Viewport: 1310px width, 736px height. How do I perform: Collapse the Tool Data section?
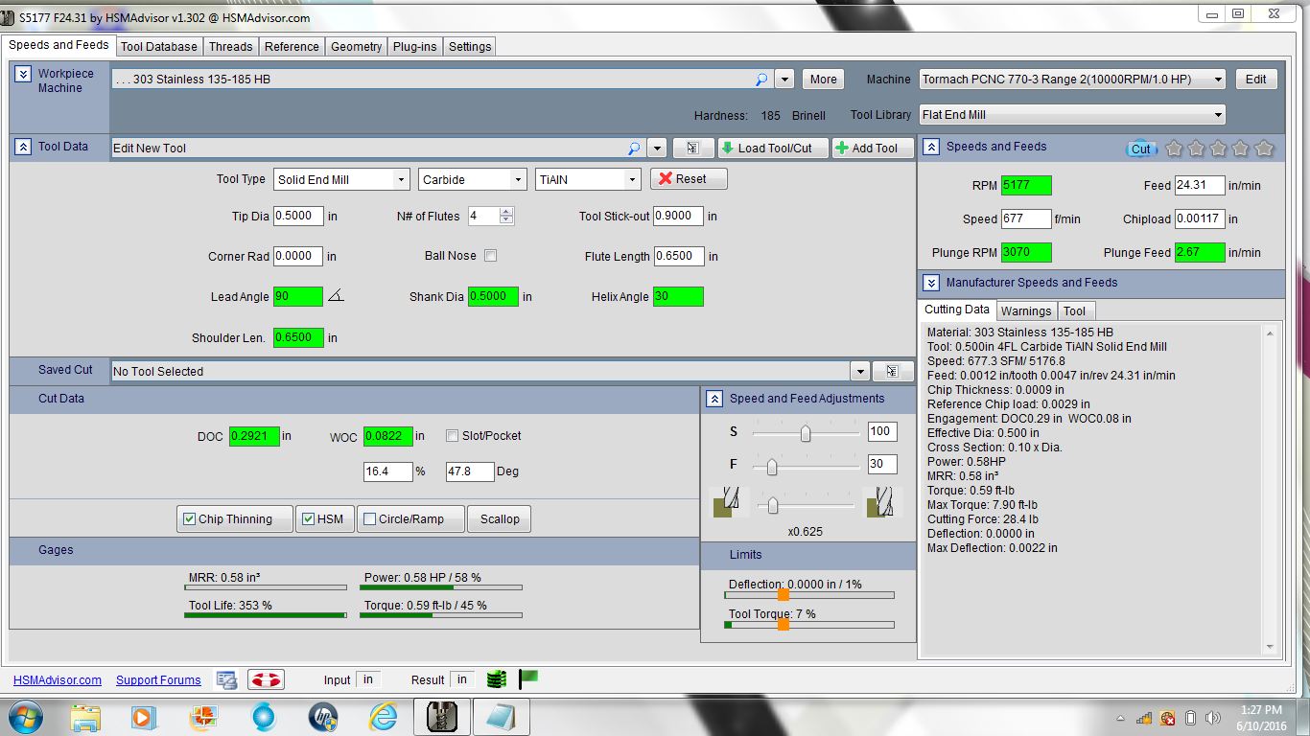click(23, 147)
